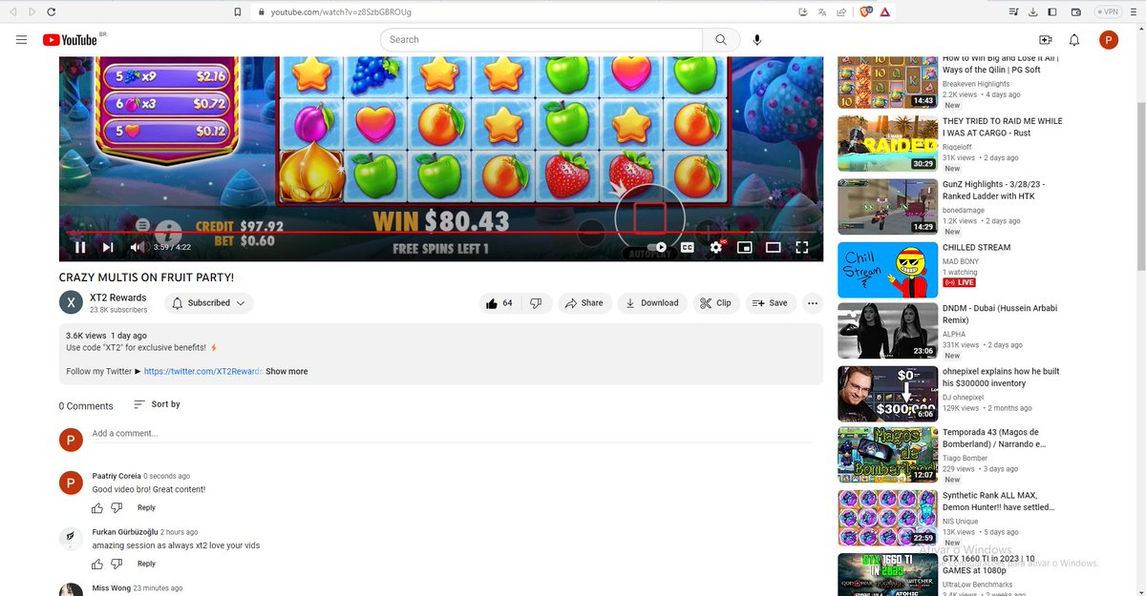Open the XT2 Rewards channel avatar
Screen dimensions: 1146x596
point(71,303)
